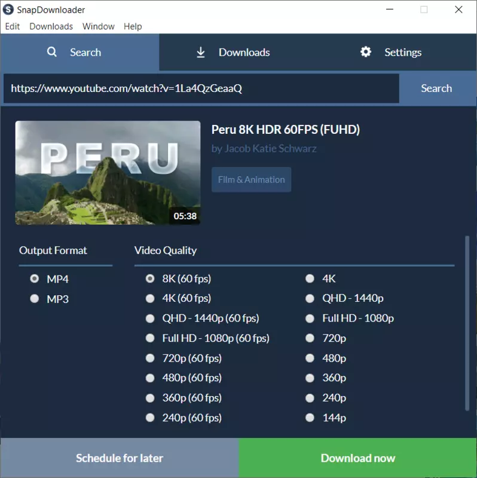Select 720p (60 fps) quality
Screen dimensions: 477x478
[x=150, y=358]
